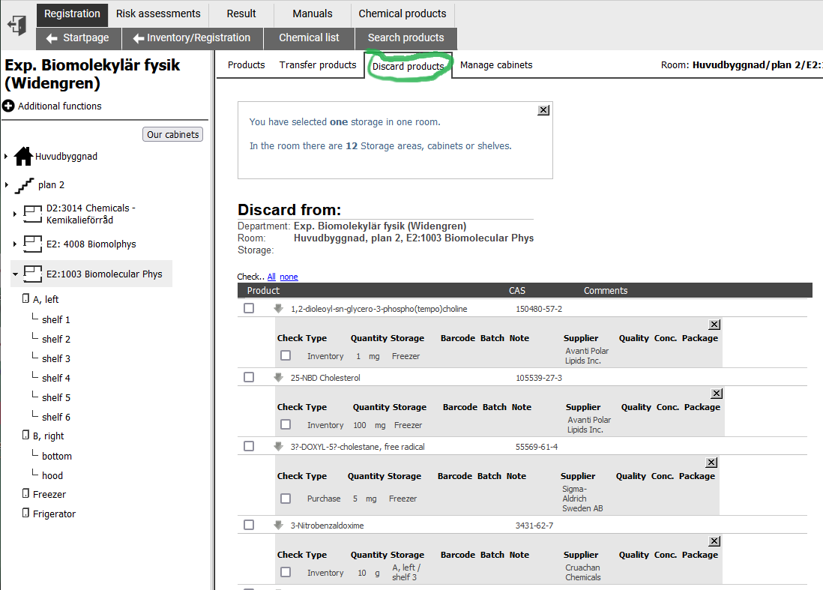Expand the plan 2 tree node arrow

[x=6, y=184]
